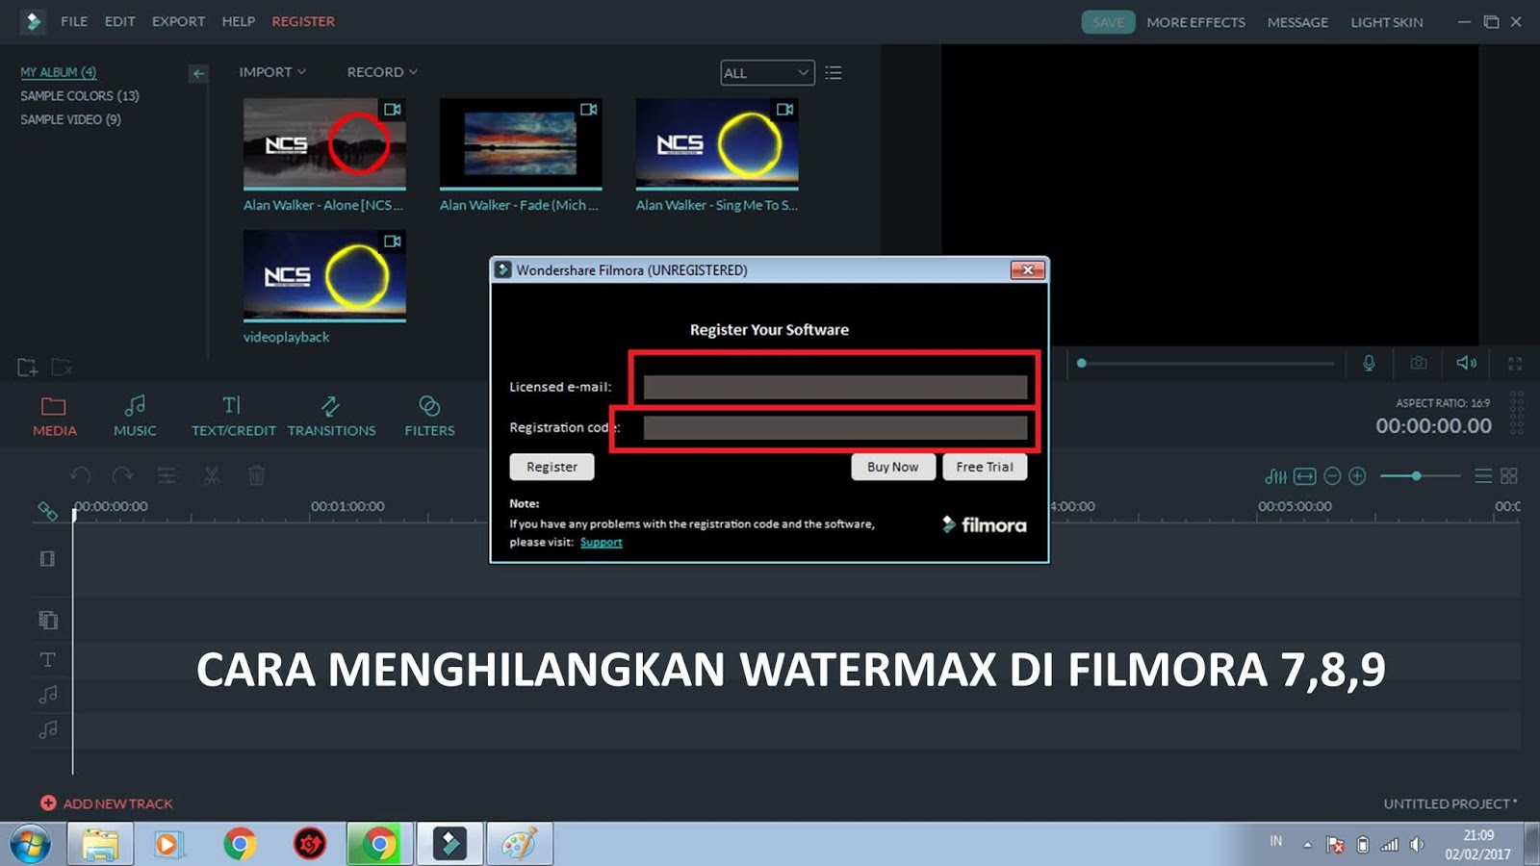Select the videoplayback clip thumbnail
Image resolution: width=1540 pixels, height=866 pixels.
coord(324,275)
